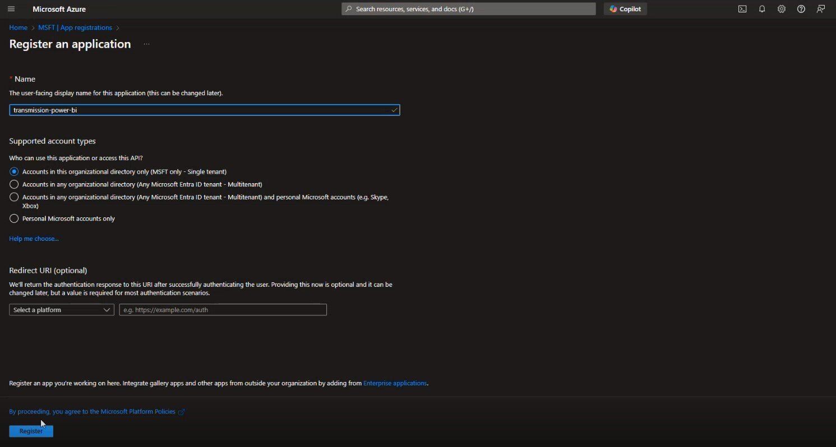This screenshot has width=836, height=447.
Task: Open the ellipsis next to page title
Action: pos(146,44)
